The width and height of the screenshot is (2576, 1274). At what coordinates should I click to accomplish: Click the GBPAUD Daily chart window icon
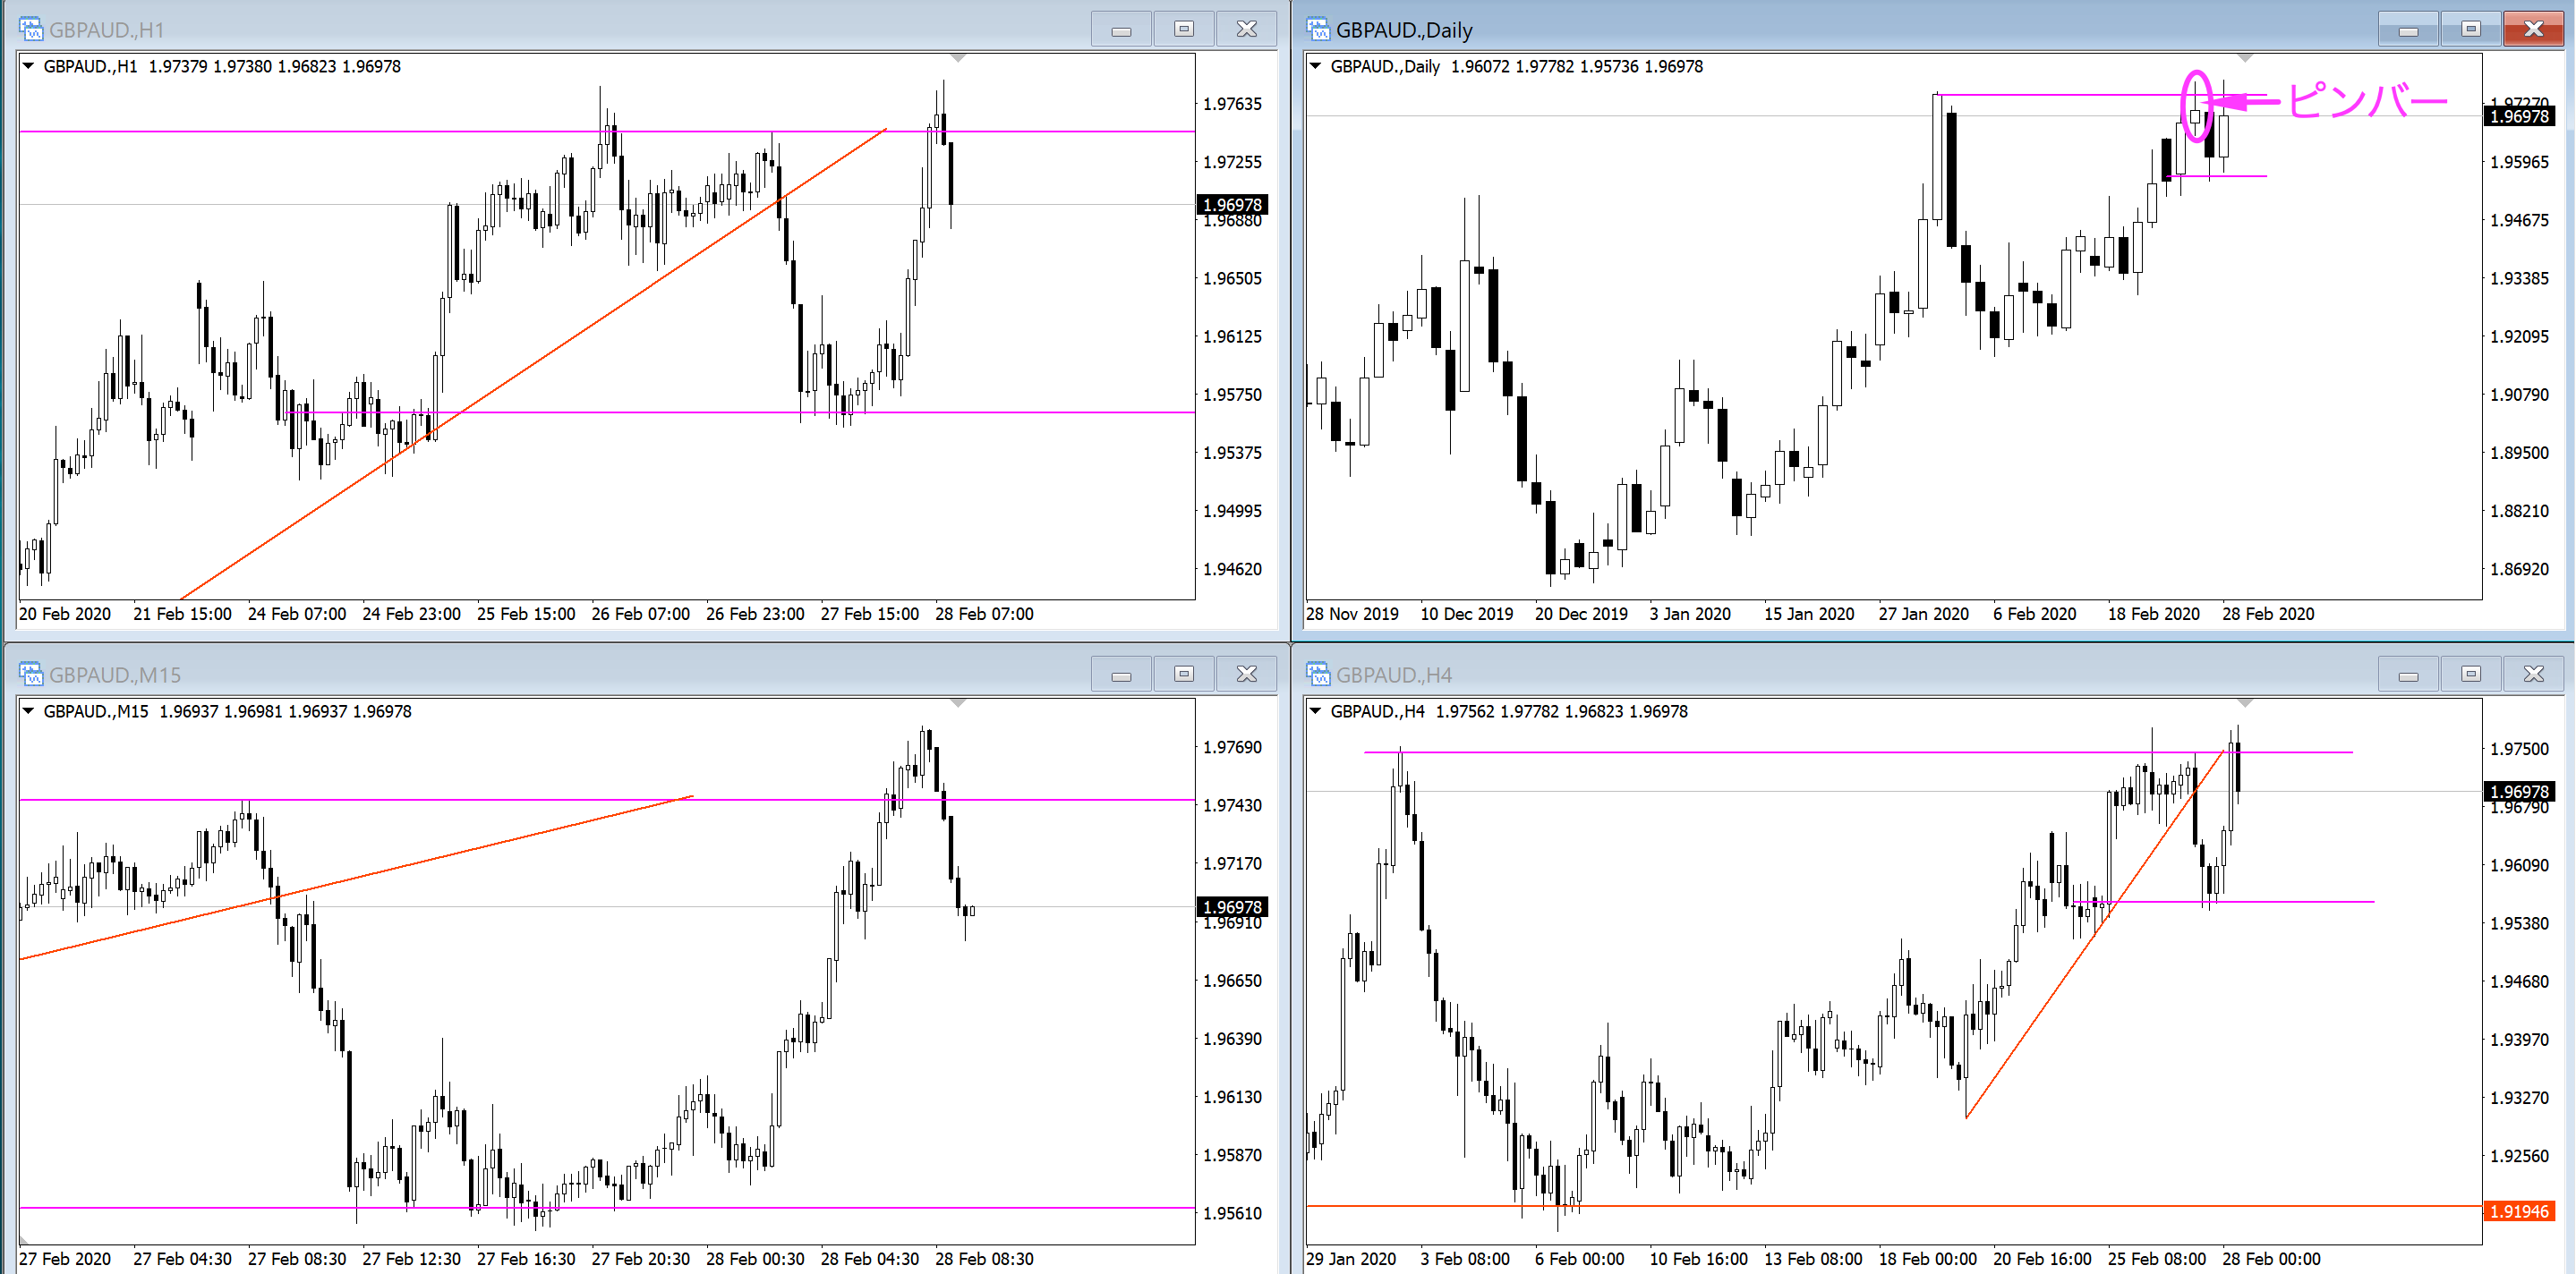(1318, 29)
